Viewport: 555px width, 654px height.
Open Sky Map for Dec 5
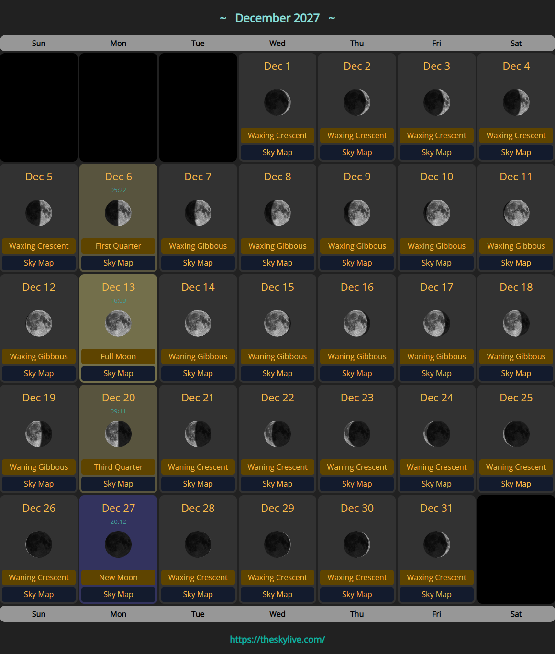click(x=39, y=263)
